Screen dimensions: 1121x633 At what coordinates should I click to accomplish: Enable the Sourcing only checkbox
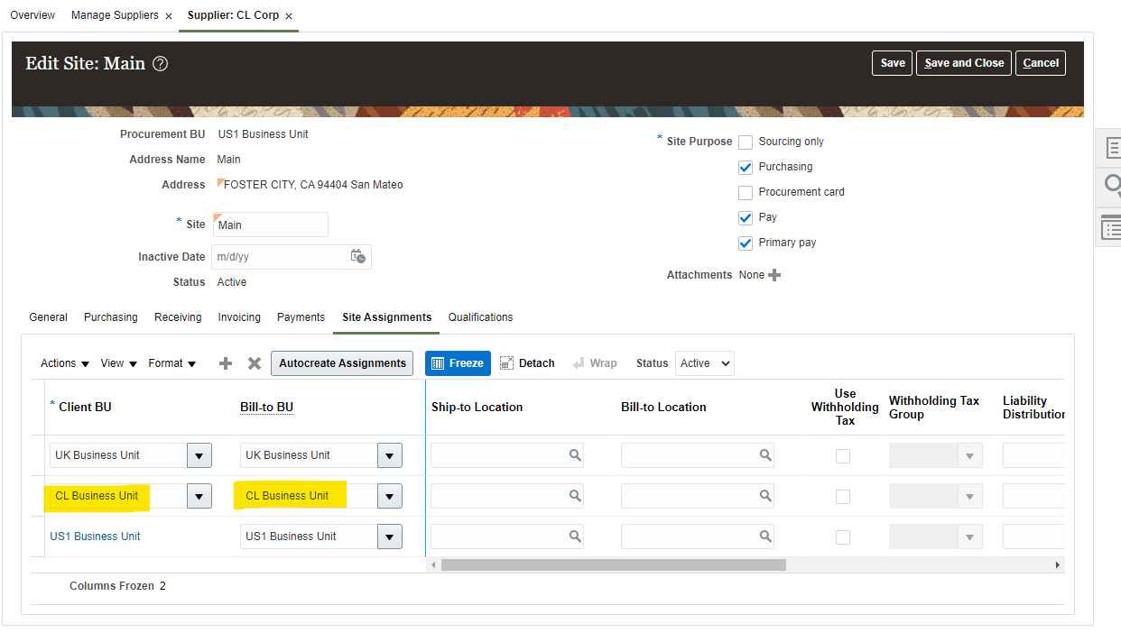[x=746, y=142]
